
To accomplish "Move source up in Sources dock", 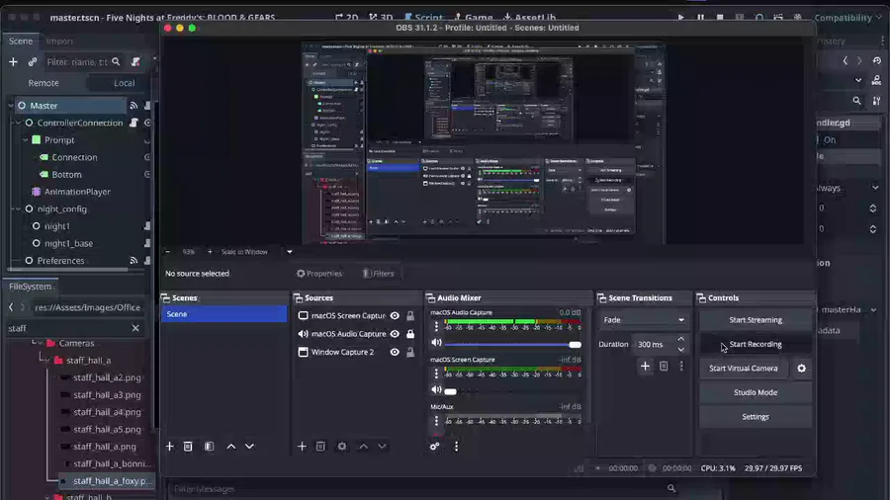I will (363, 447).
